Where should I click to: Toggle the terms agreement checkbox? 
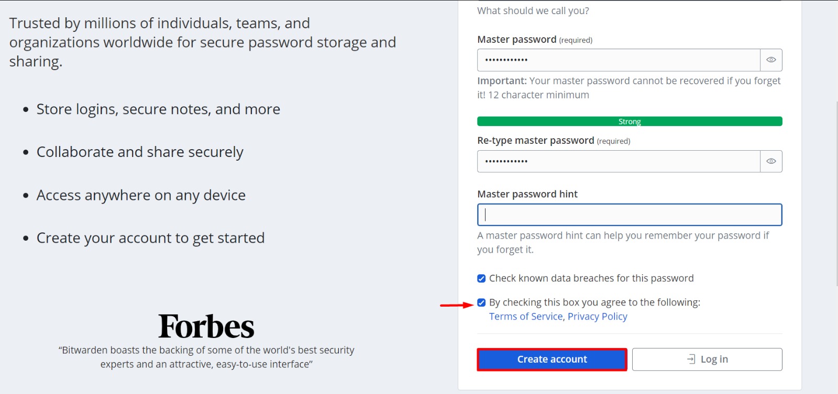coord(481,302)
